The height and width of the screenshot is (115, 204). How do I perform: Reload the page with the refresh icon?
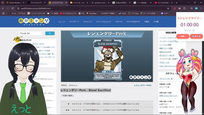[x=12, y=8]
